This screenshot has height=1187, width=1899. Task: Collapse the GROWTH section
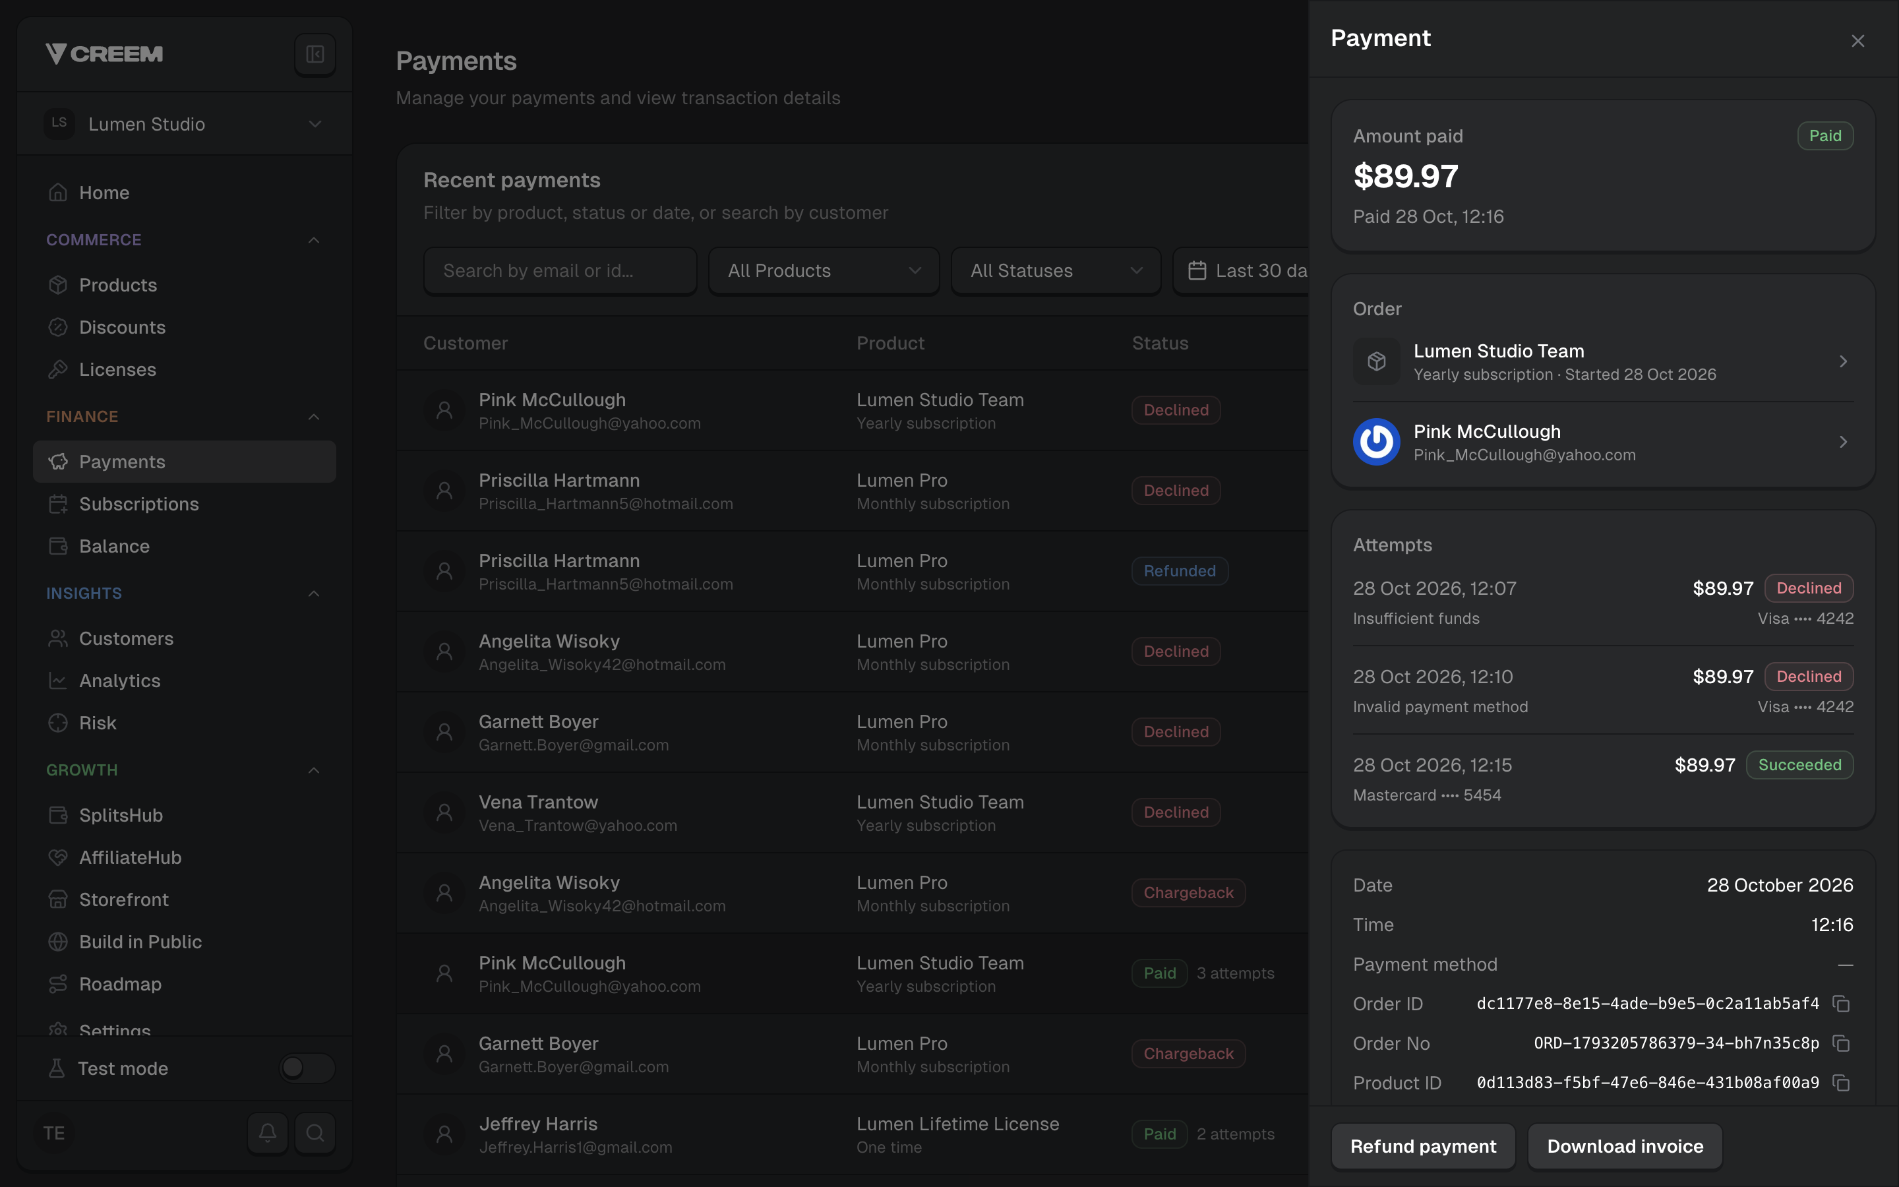(x=314, y=770)
